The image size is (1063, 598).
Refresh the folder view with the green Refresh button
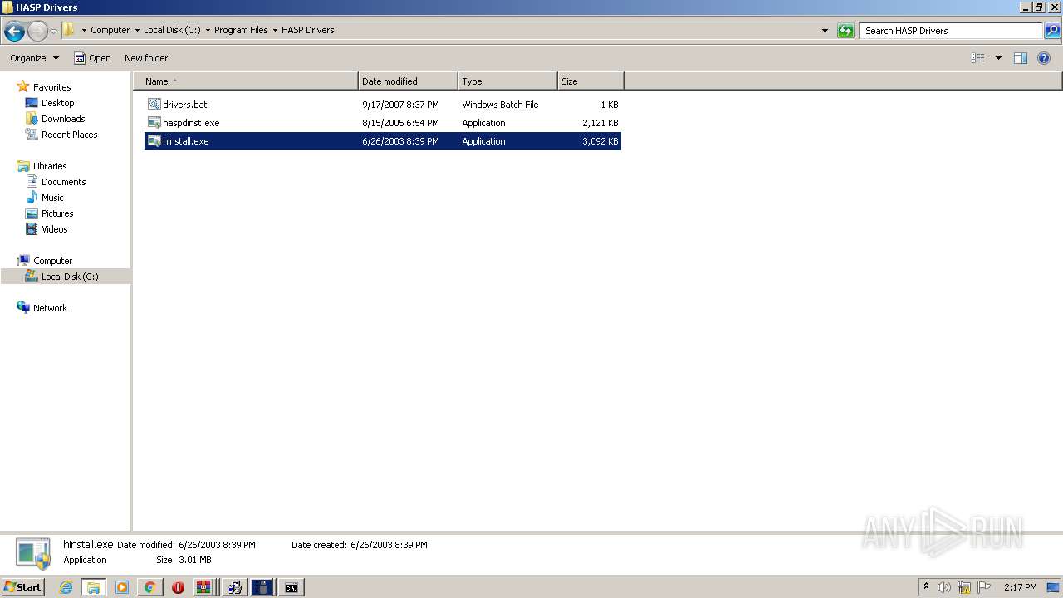[845, 31]
